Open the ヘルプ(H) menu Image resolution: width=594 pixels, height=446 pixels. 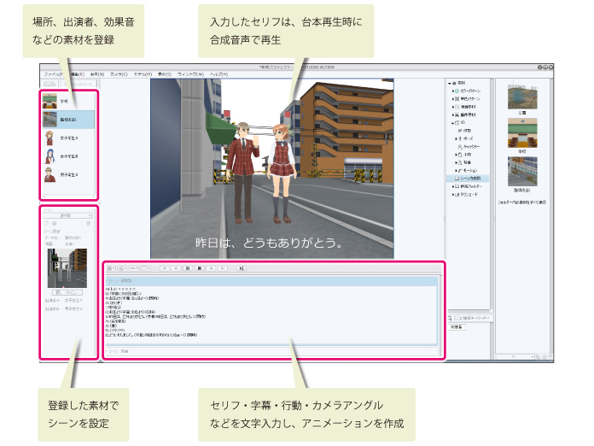[219, 75]
